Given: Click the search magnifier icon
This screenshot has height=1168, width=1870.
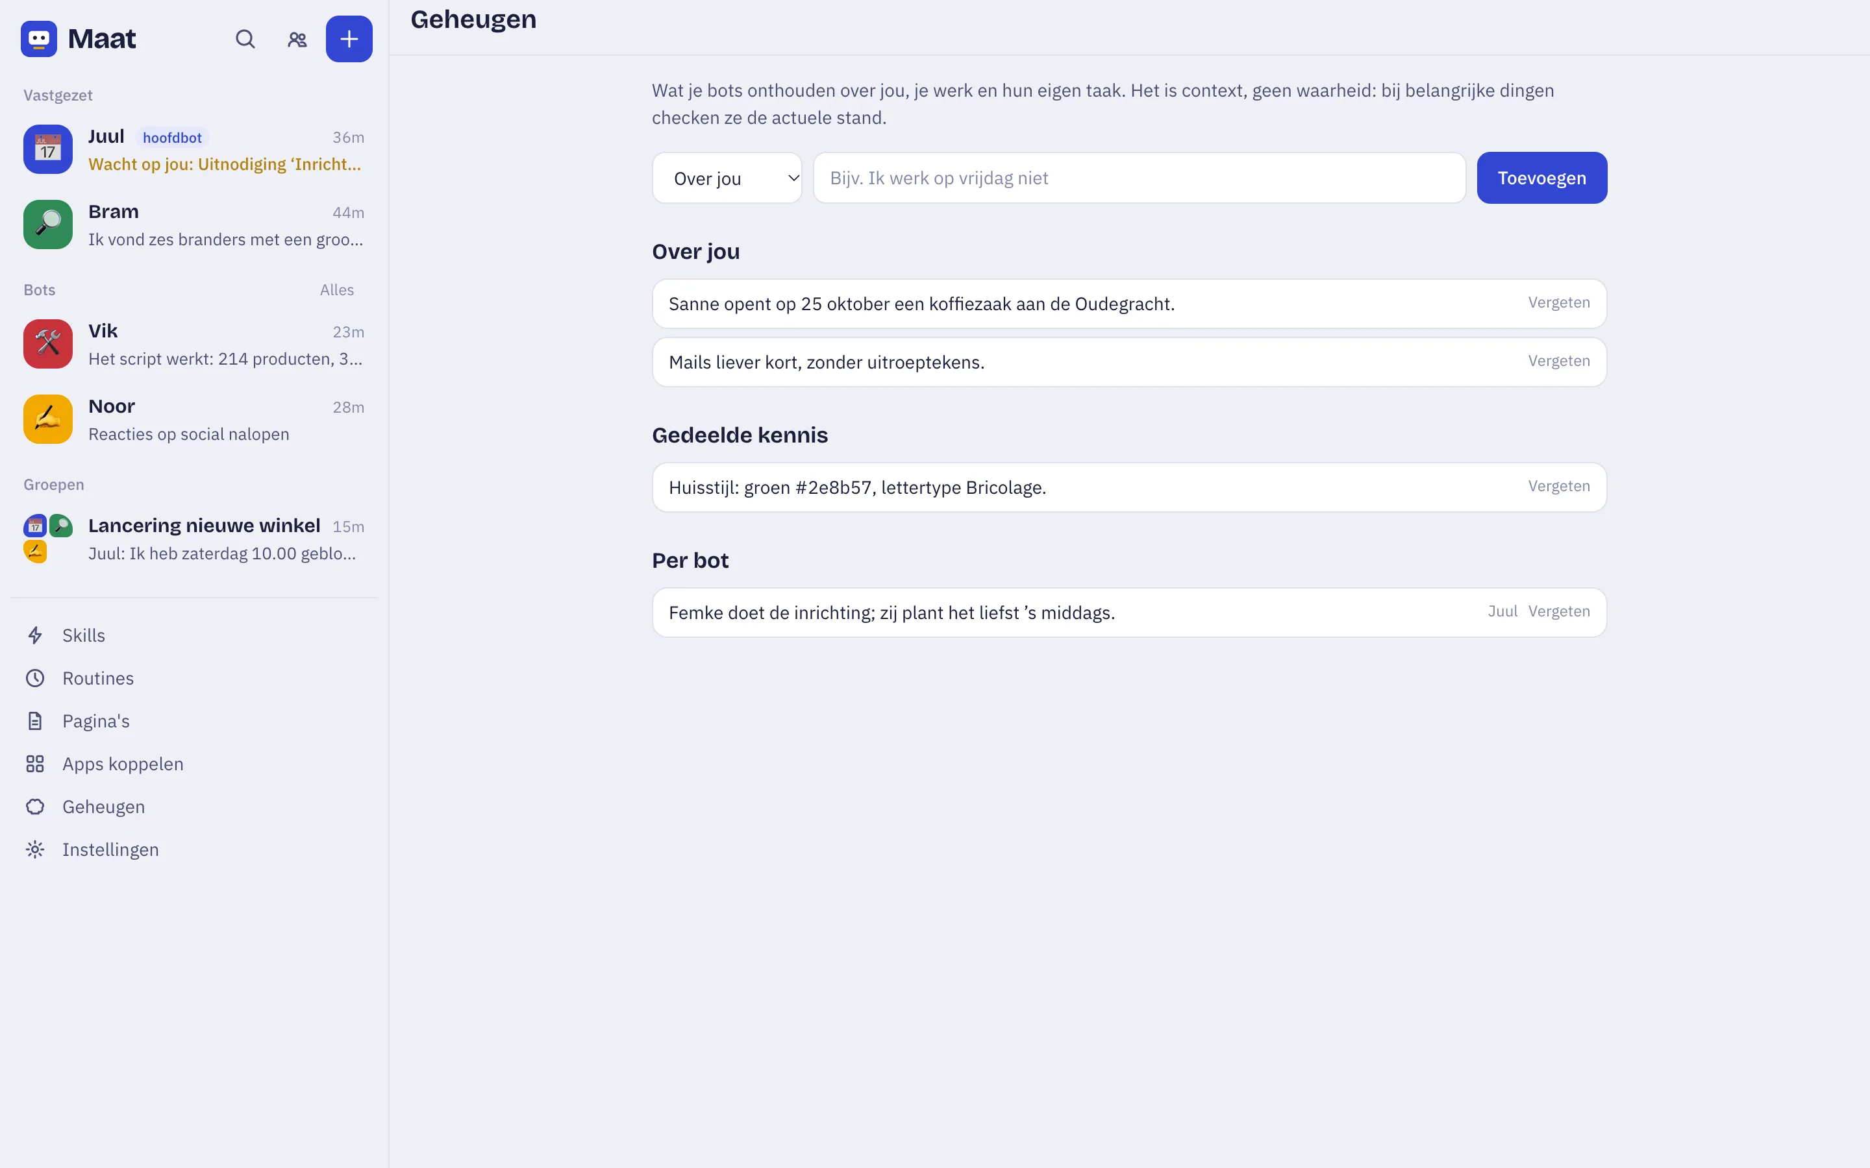Looking at the screenshot, I should point(245,39).
